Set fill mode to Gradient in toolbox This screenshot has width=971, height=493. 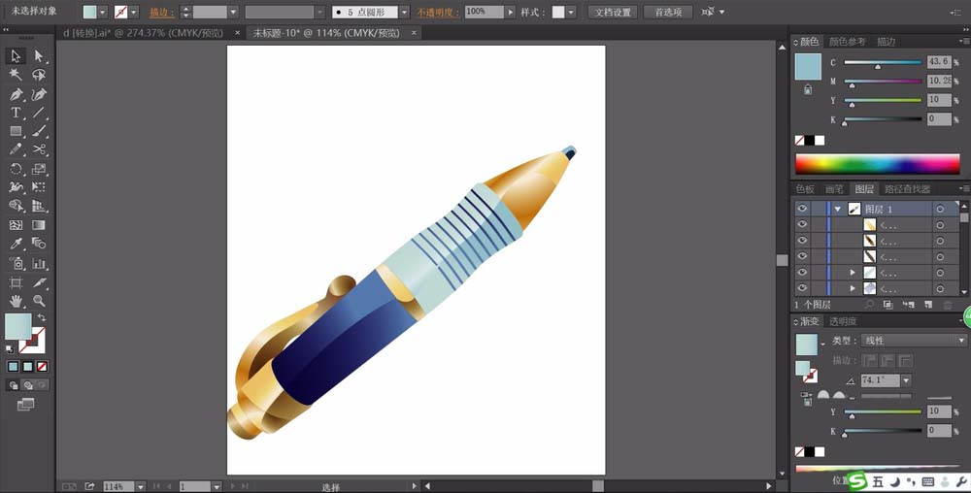coord(27,367)
